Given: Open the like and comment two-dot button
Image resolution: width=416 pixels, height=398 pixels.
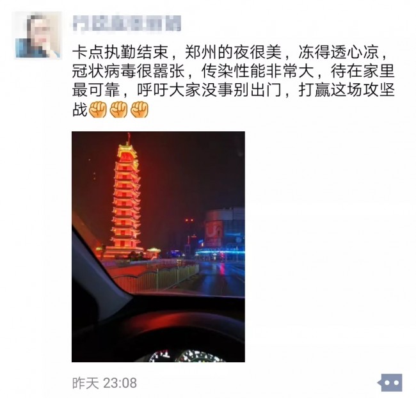Looking at the screenshot, I should 390,383.
